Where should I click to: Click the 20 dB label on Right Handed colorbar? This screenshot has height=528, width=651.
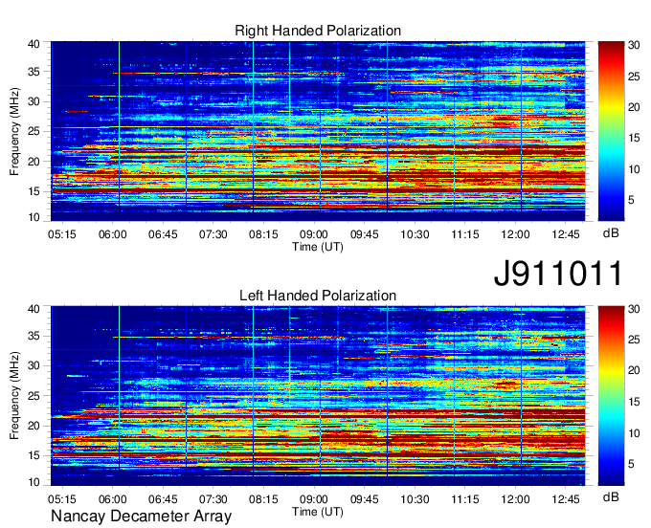pos(634,107)
